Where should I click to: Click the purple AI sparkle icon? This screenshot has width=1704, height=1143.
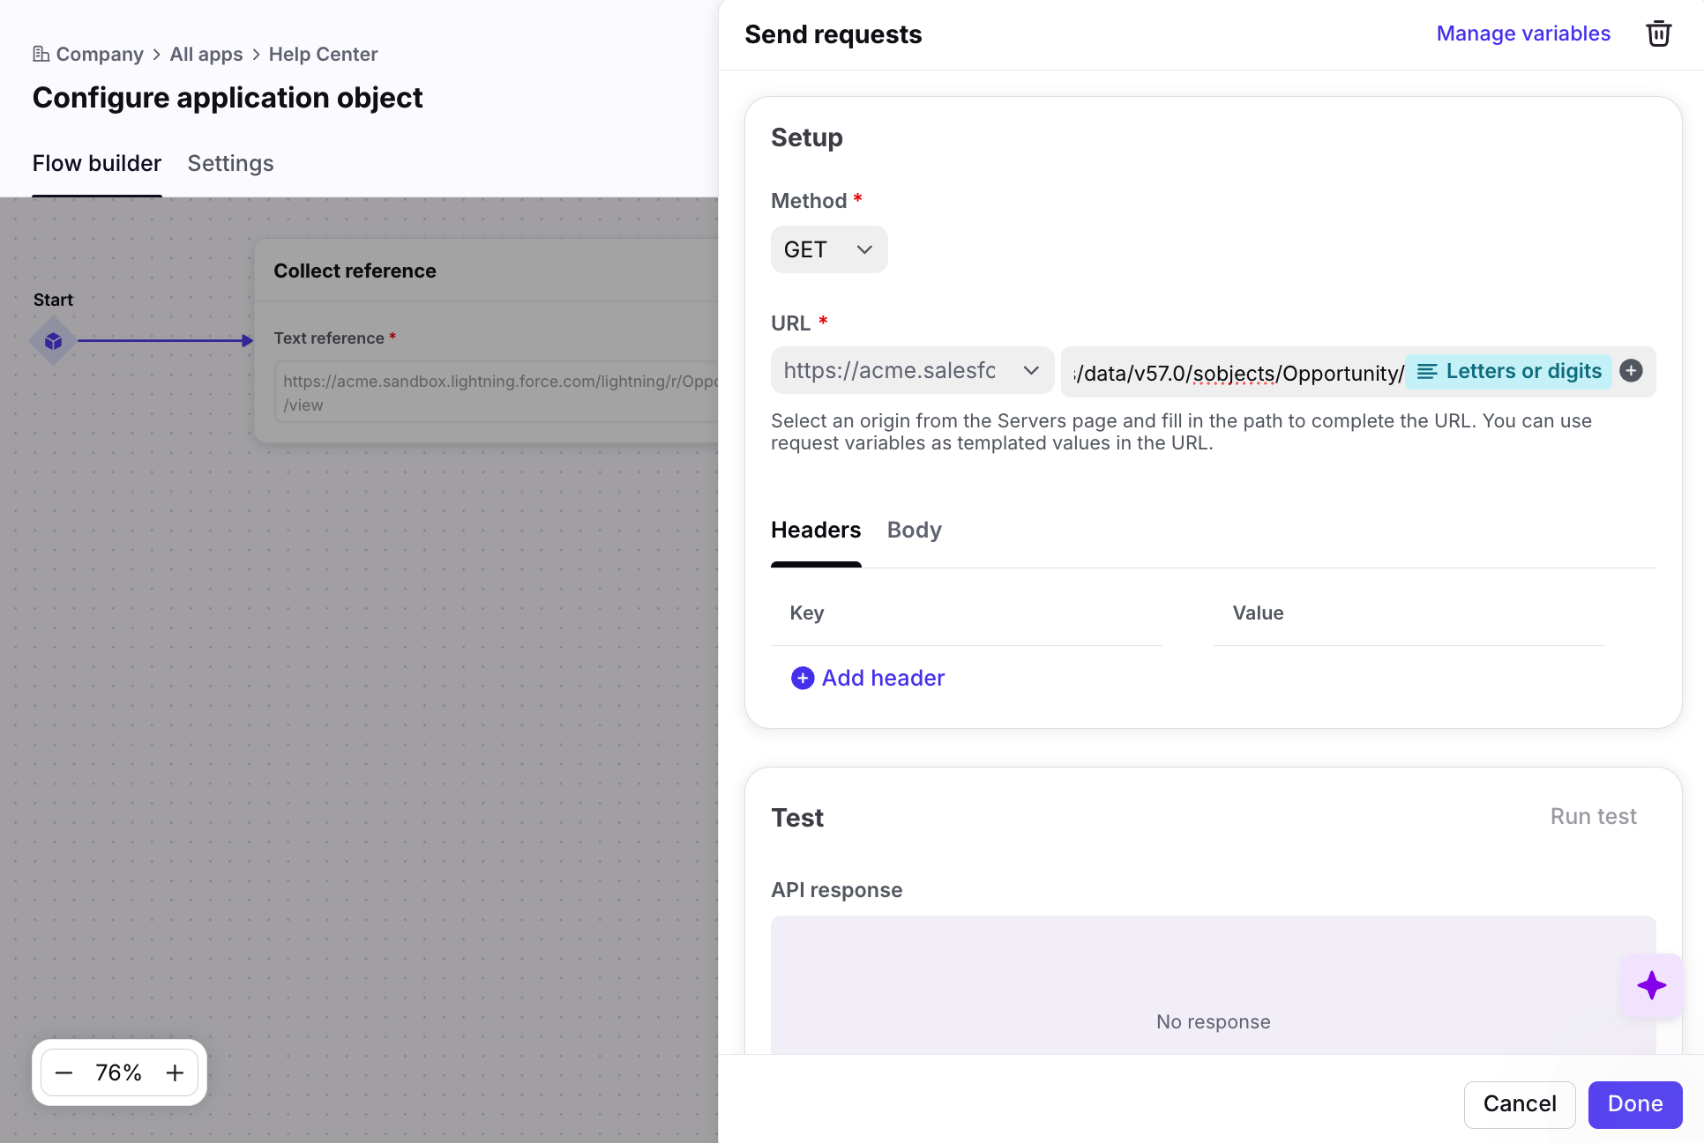tap(1651, 985)
